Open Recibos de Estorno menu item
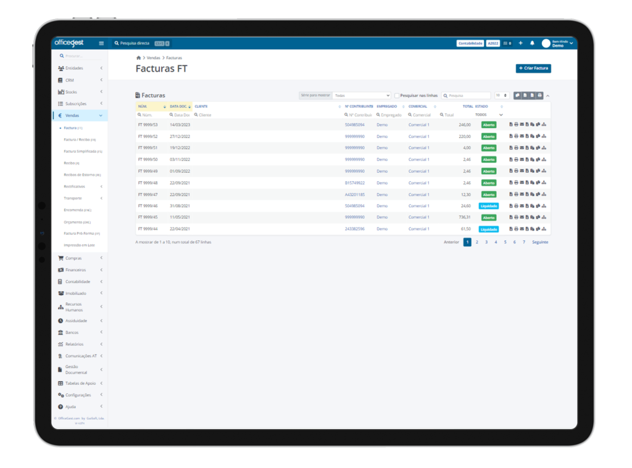 tap(82, 174)
